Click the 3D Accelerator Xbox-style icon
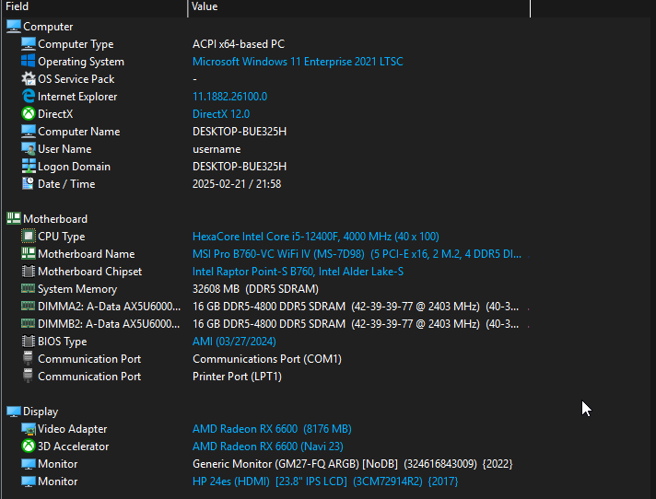656x499 pixels. pos(29,447)
